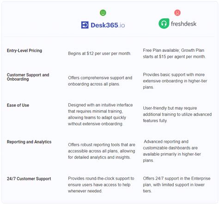219x205 pixels.
Task: Select the Entry-Level Pricing row label
Action: pyautogui.click(x=24, y=50)
